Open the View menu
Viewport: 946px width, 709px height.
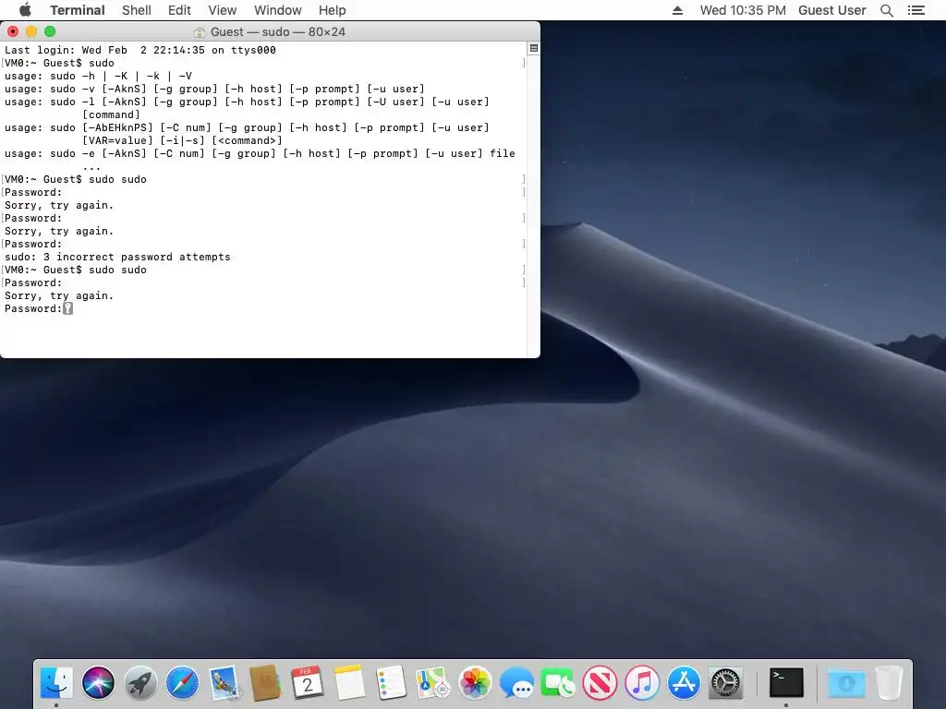222,10
